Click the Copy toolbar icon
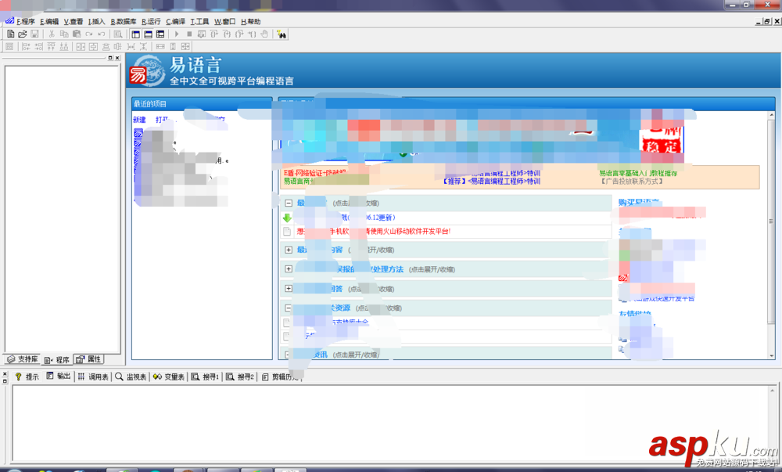The image size is (782, 472). 64,34
